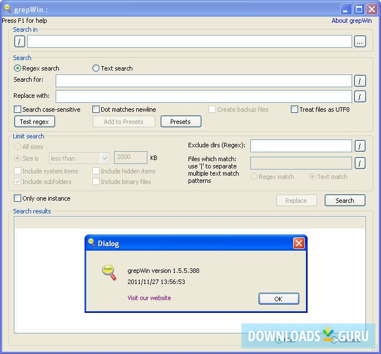Click the Test regex button
This screenshot has height=354, width=381.
pyautogui.click(x=34, y=121)
